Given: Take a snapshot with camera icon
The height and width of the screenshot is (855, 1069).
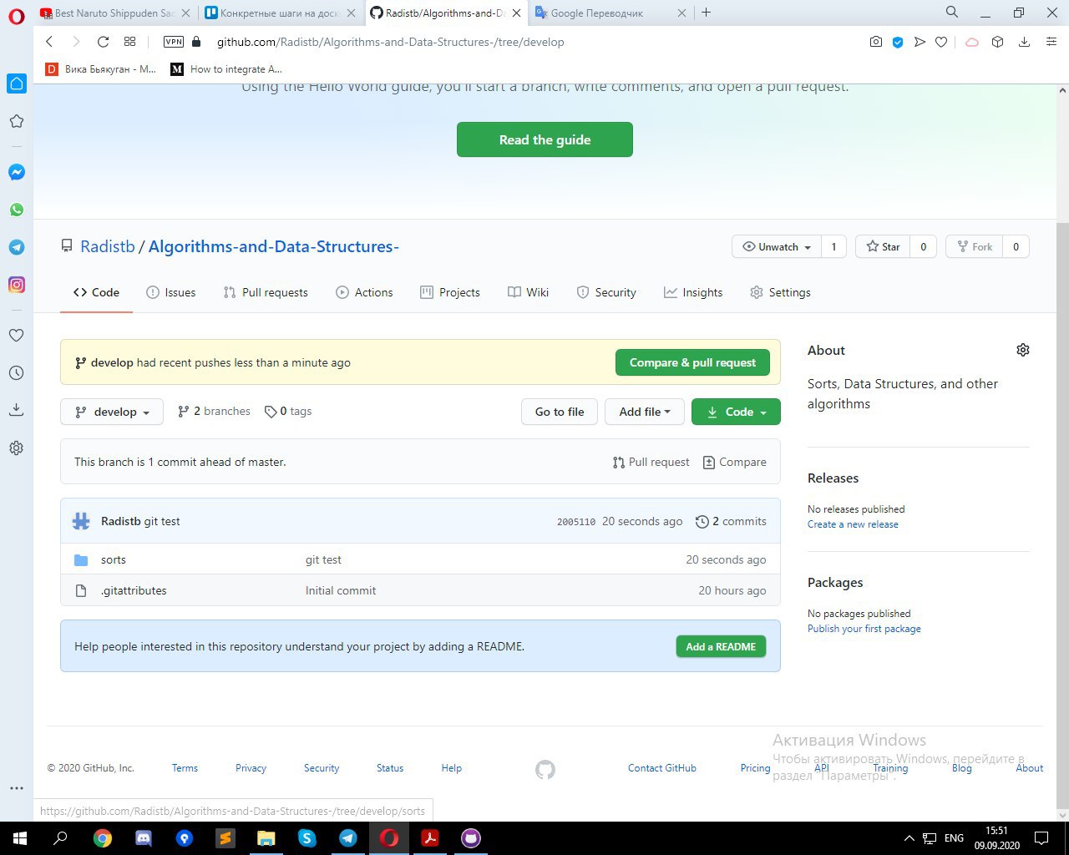Looking at the screenshot, I should point(875,42).
